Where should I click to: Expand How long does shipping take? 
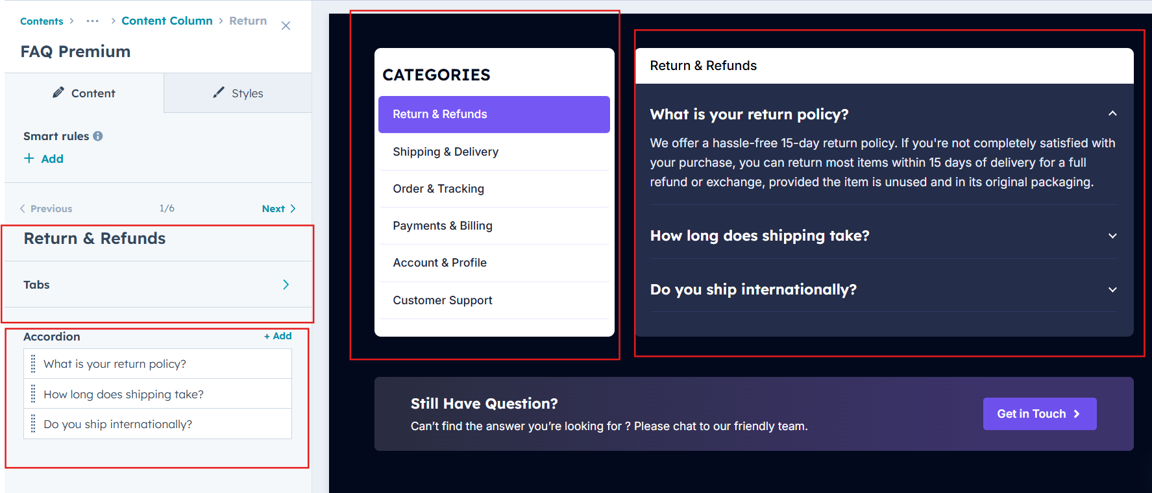[1112, 235]
